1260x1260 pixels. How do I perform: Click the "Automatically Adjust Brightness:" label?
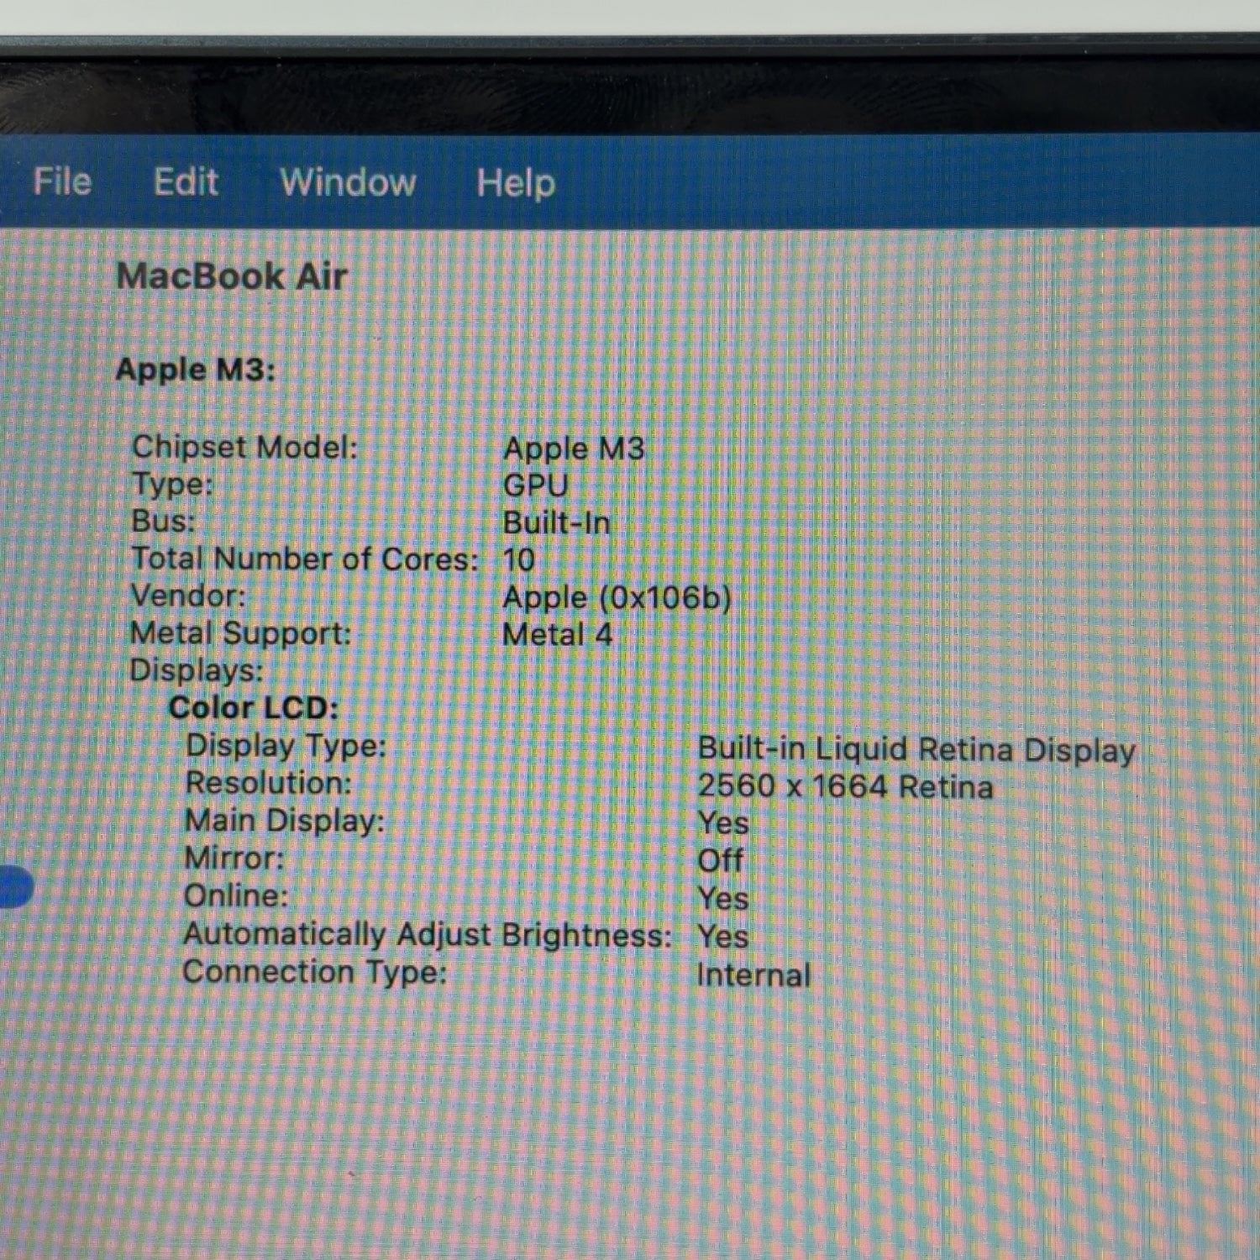point(428,934)
